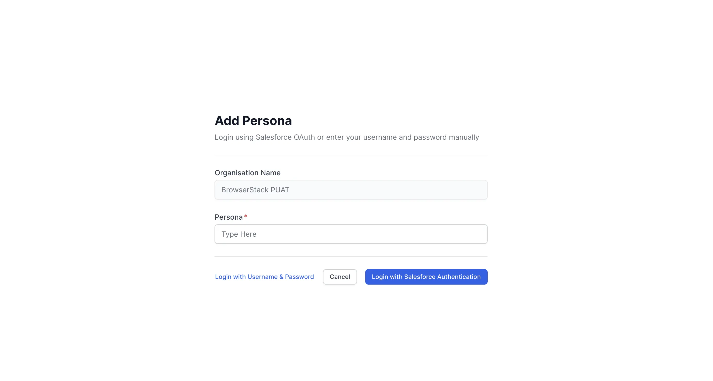Click the Organisation Name label
Screen dimensions: 713x381
247,172
